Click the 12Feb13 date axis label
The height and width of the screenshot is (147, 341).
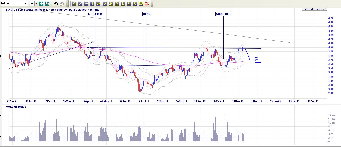[x=313, y=101]
